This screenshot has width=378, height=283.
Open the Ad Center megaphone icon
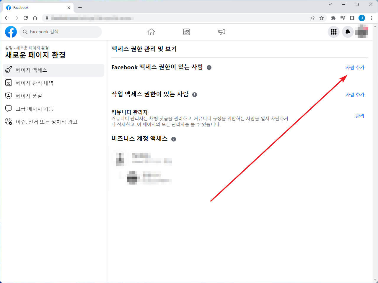tap(222, 32)
